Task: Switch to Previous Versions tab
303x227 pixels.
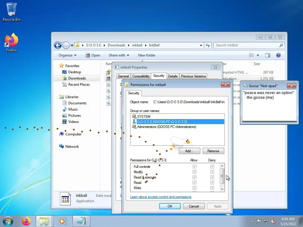Action: [x=193, y=76]
